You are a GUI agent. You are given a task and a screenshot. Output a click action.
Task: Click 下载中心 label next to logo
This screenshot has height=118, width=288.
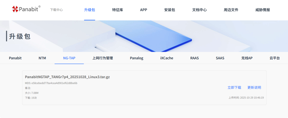(56, 10)
